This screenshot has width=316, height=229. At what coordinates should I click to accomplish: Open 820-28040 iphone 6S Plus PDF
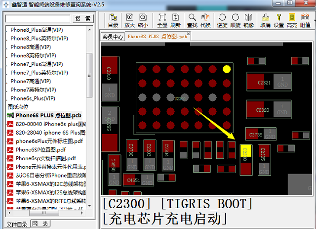pos(51,133)
